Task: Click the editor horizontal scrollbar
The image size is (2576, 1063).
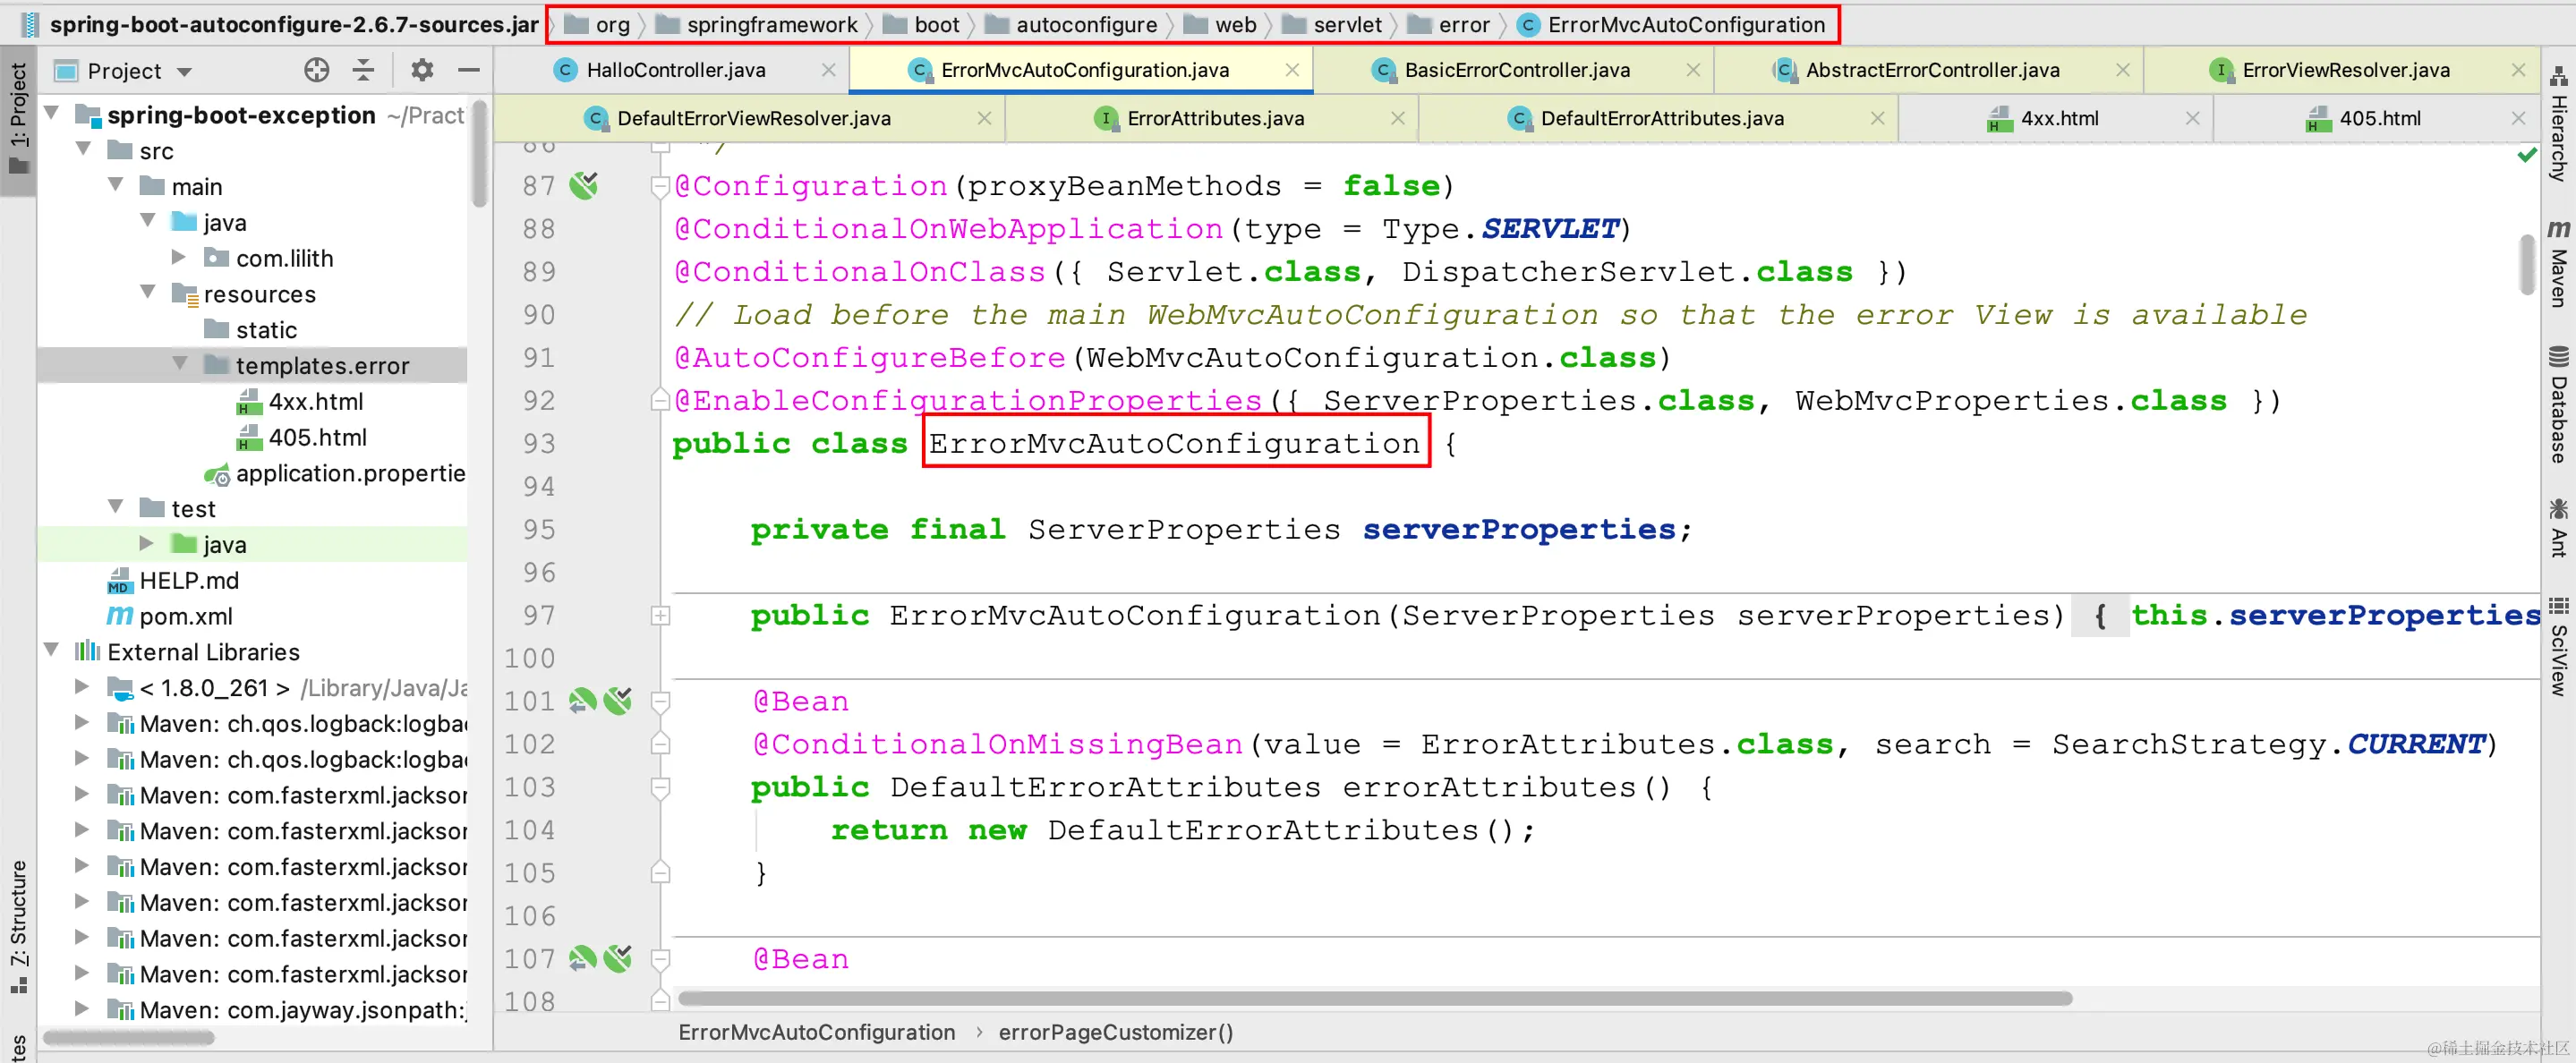Action: [x=1375, y=998]
